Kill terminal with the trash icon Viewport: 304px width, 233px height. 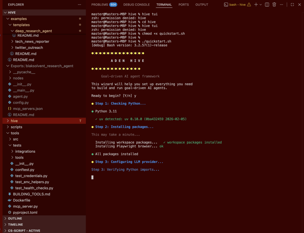pyautogui.click(x=274, y=4)
